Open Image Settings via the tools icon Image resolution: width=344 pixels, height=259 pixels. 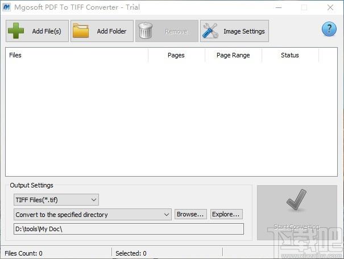[x=210, y=31]
